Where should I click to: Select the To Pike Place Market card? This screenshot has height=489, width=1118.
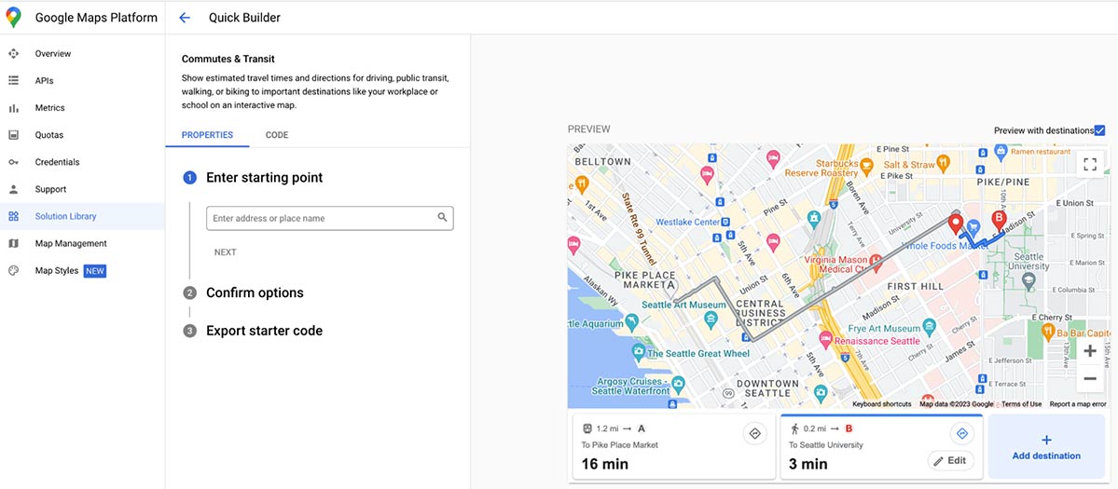674,447
